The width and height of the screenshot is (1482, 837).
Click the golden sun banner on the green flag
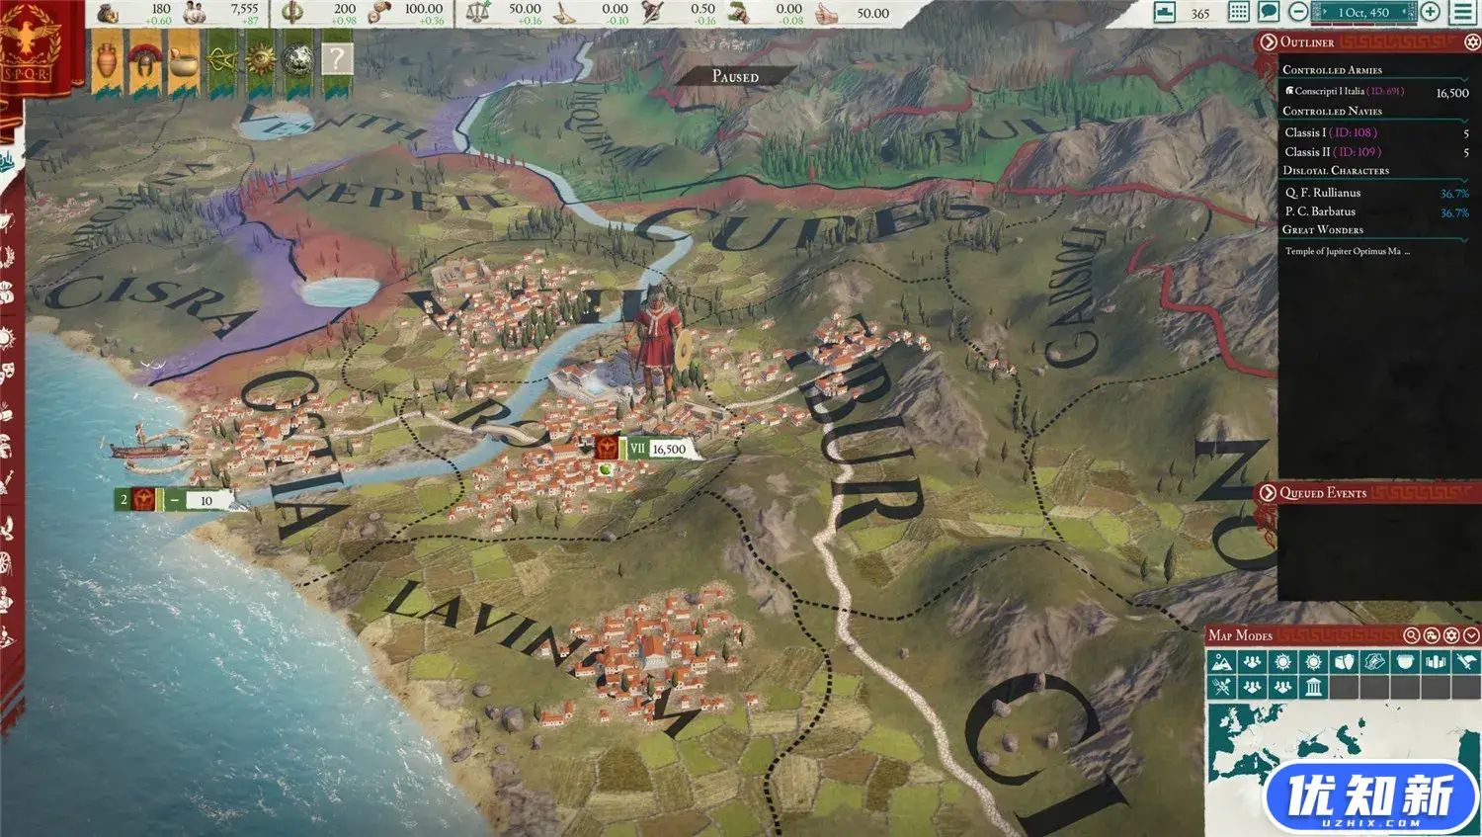(261, 62)
